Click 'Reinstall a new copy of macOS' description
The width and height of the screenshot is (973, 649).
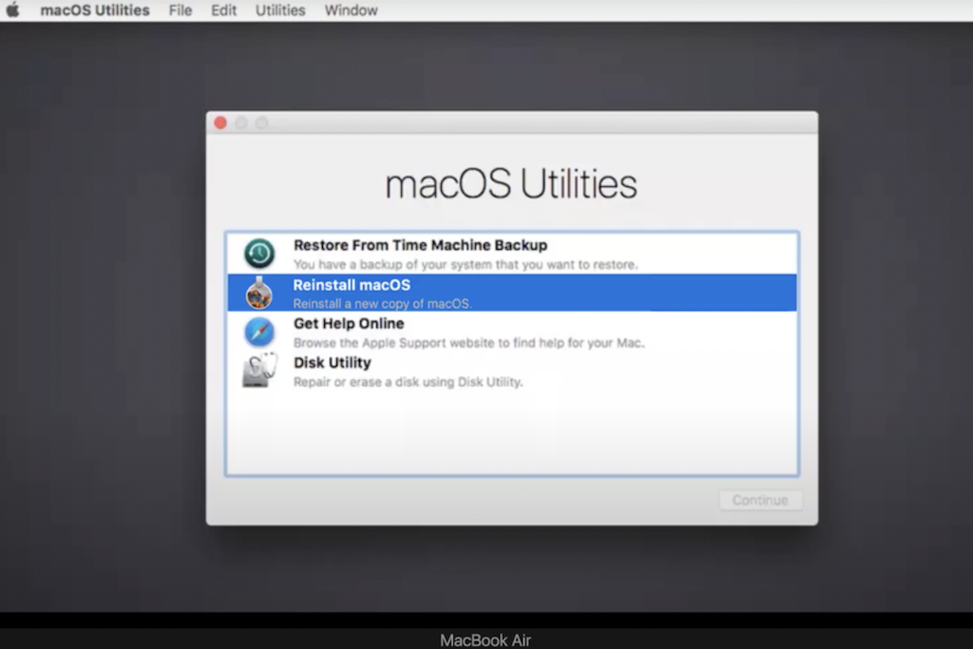click(x=382, y=303)
